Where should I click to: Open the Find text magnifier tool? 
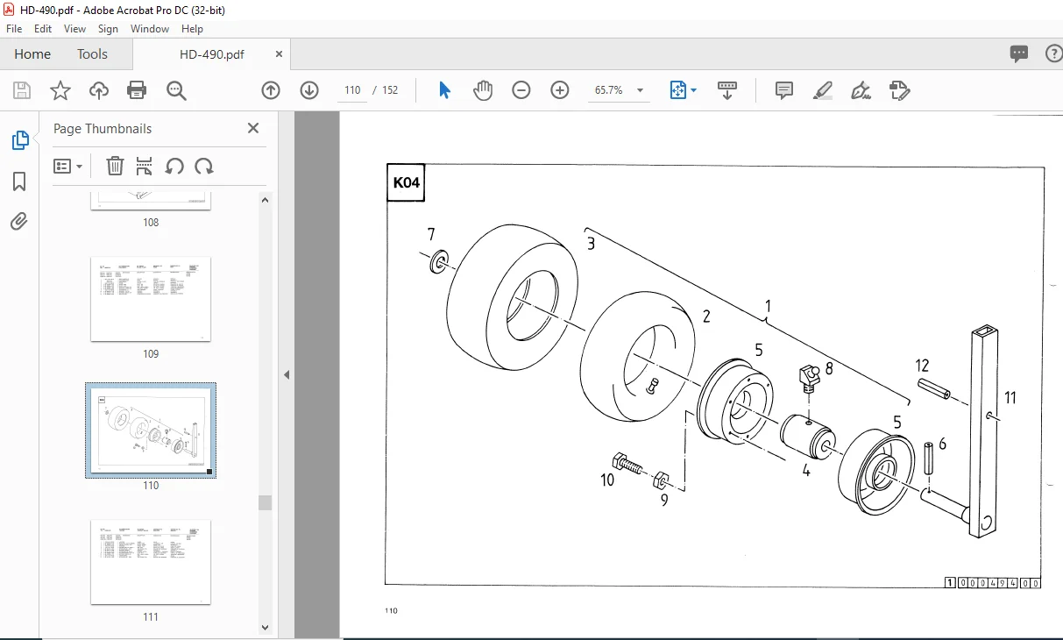tap(176, 90)
